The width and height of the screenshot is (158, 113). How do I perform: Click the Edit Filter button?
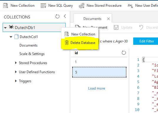[146, 41]
